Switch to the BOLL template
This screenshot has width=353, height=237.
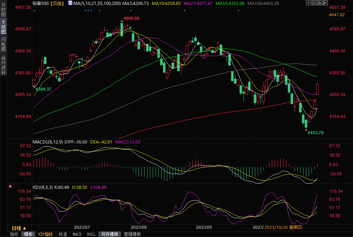pyautogui.click(x=91, y=234)
